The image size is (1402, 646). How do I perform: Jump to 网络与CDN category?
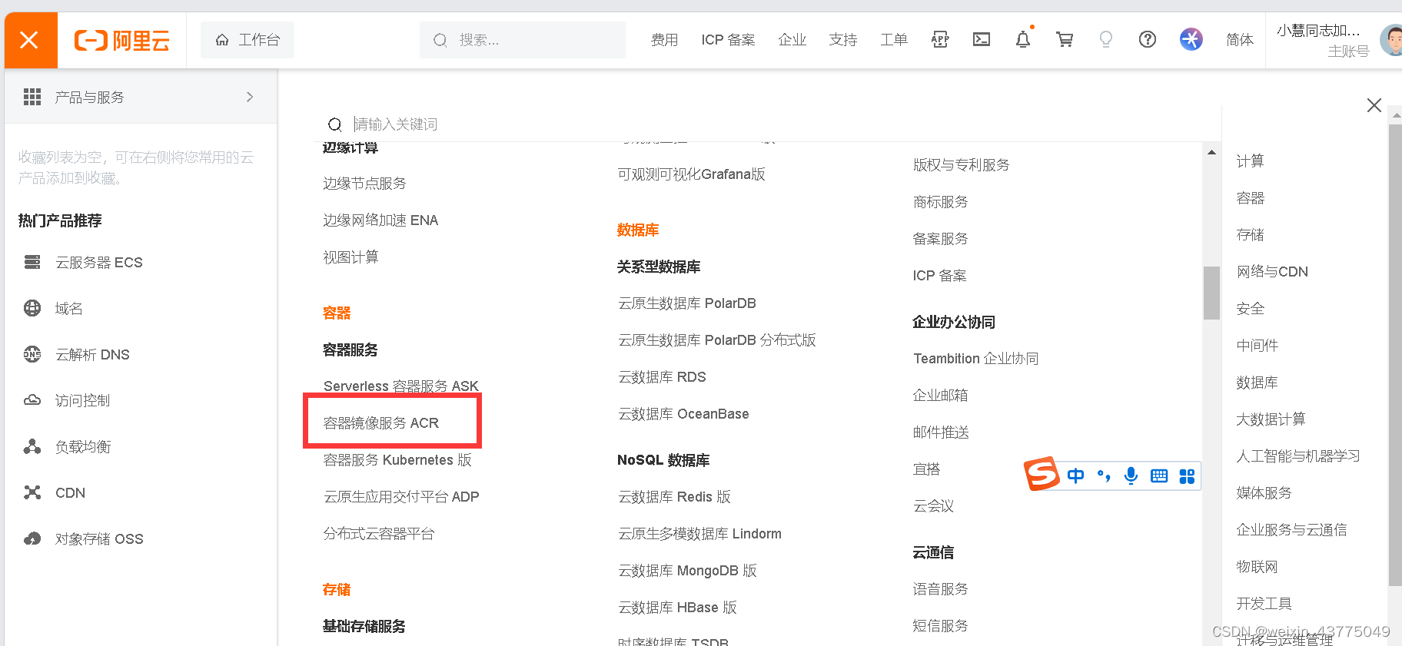(1272, 272)
